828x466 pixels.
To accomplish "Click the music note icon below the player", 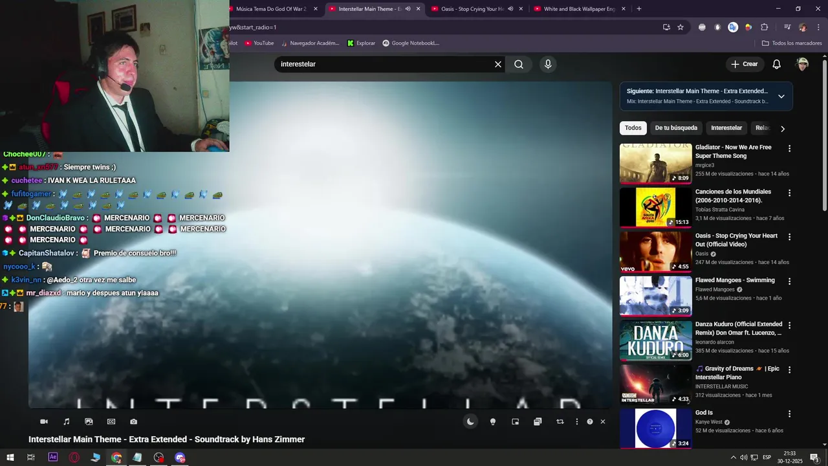I will (66, 421).
